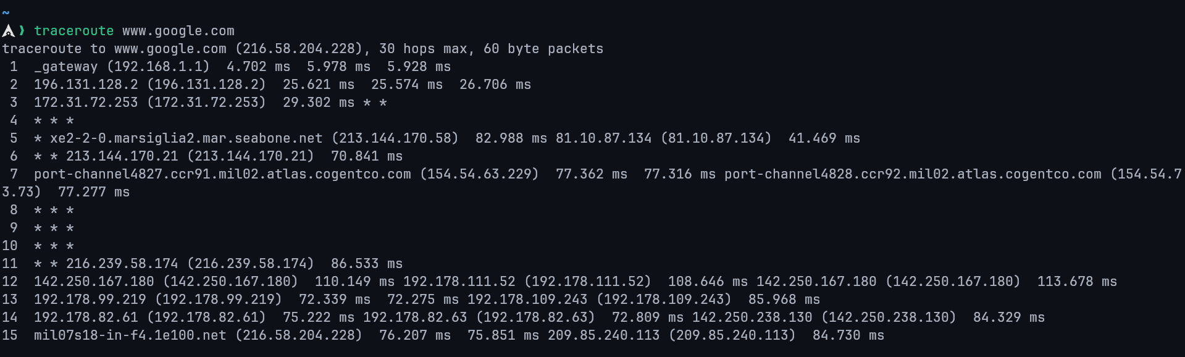Click the typed traceroute command word
The height and width of the screenshot is (357, 1185).
[x=73, y=31]
